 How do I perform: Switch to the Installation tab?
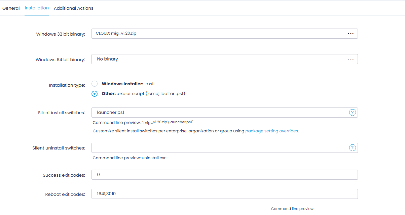pos(37,8)
